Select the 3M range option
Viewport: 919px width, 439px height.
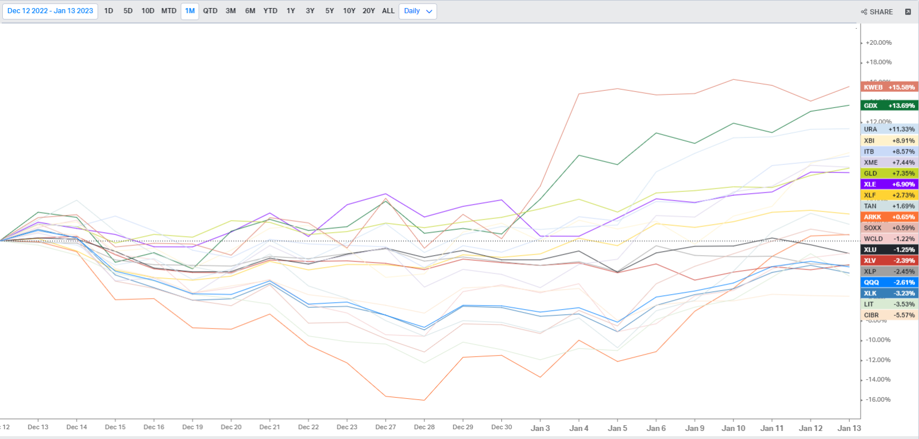pyautogui.click(x=230, y=11)
